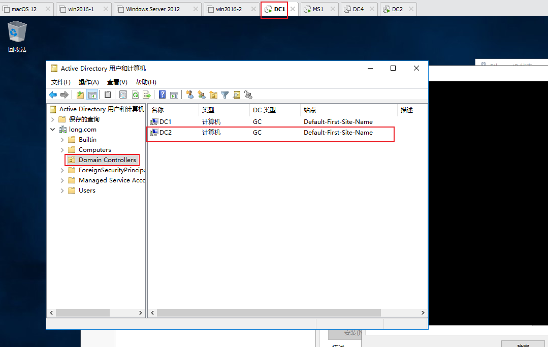Sort by the 描述 column header
Viewport: 548px width, 347px height.
[412, 110]
